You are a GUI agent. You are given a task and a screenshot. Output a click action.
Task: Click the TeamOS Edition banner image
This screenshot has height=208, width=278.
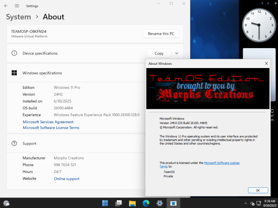click(208, 88)
